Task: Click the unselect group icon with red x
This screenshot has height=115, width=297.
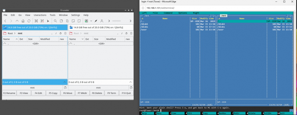Action: pyautogui.click(x=42, y=21)
